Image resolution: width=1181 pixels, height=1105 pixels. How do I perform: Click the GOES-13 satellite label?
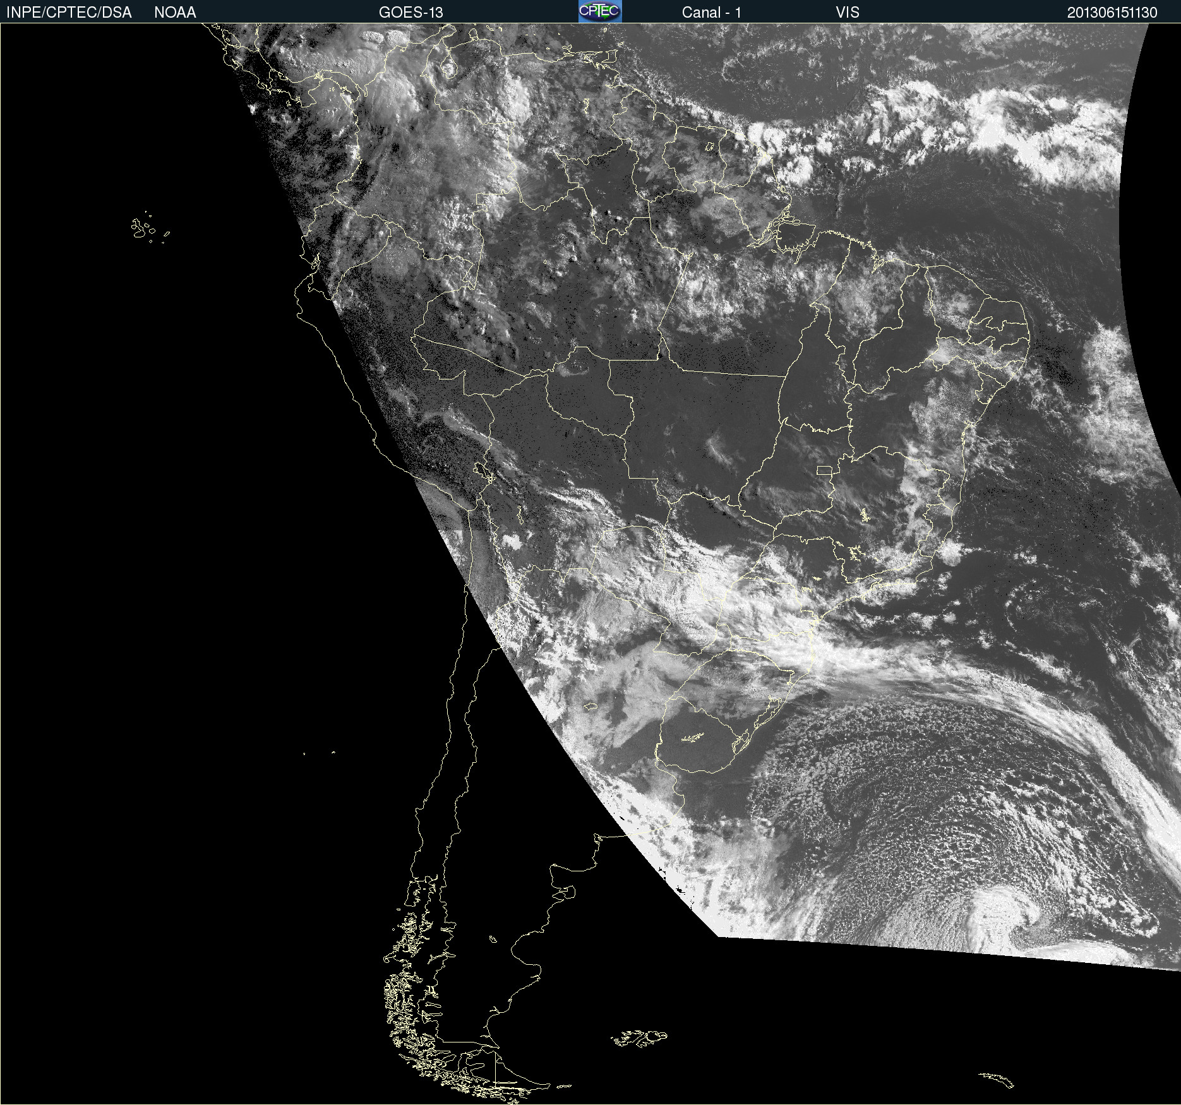click(x=411, y=13)
